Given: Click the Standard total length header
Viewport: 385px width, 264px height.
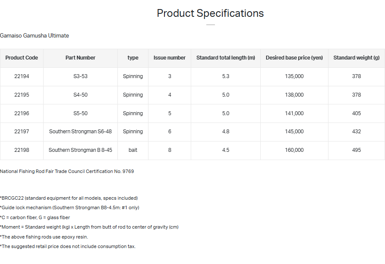Looking at the screenshot, I should coord(225,58).
